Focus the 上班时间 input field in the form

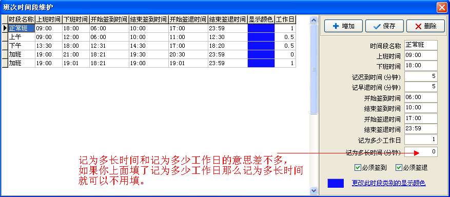421,55
